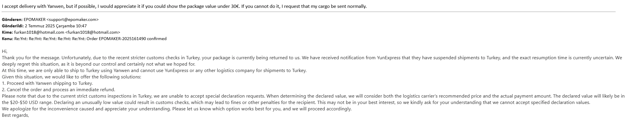Image resolution: width=628 pixels, height=124 pixels.
Task: Click the EPOMAKER sender name
Action: tap(34, 20)
